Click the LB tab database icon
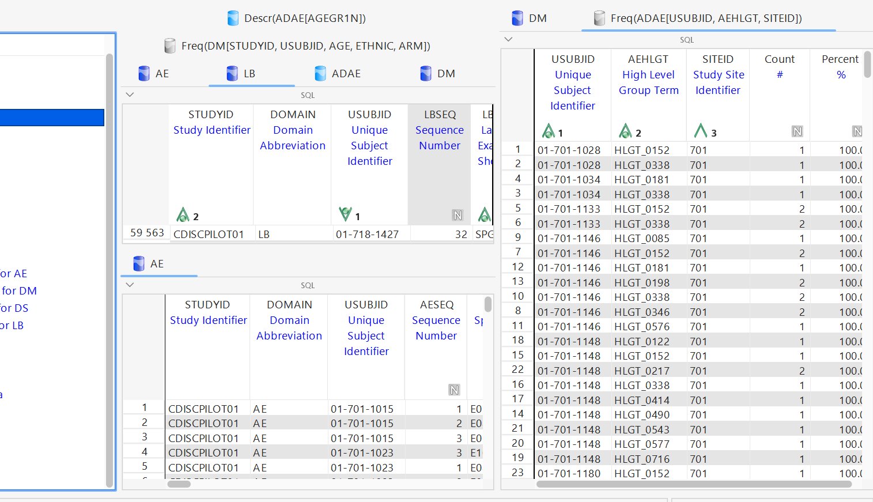 (x=232, y=74)
